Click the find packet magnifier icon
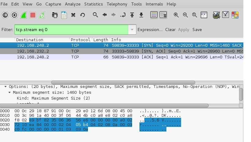The image size is (251, 142). [x=95, y=15]
